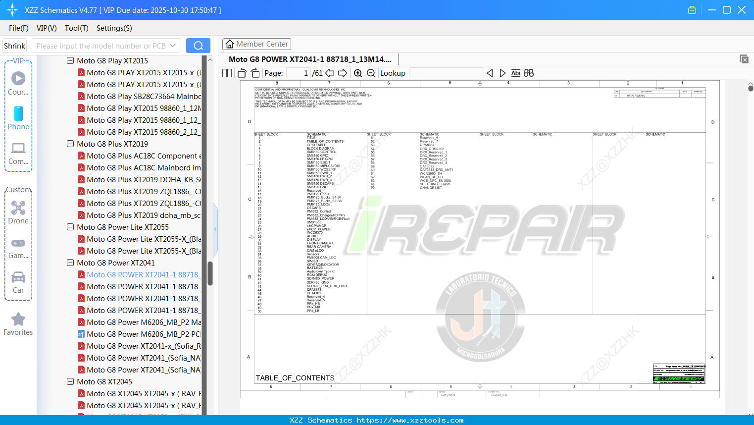This screenshot has height=425, width=754.
Task: Select the Car category icon
Action: point(18,282)
